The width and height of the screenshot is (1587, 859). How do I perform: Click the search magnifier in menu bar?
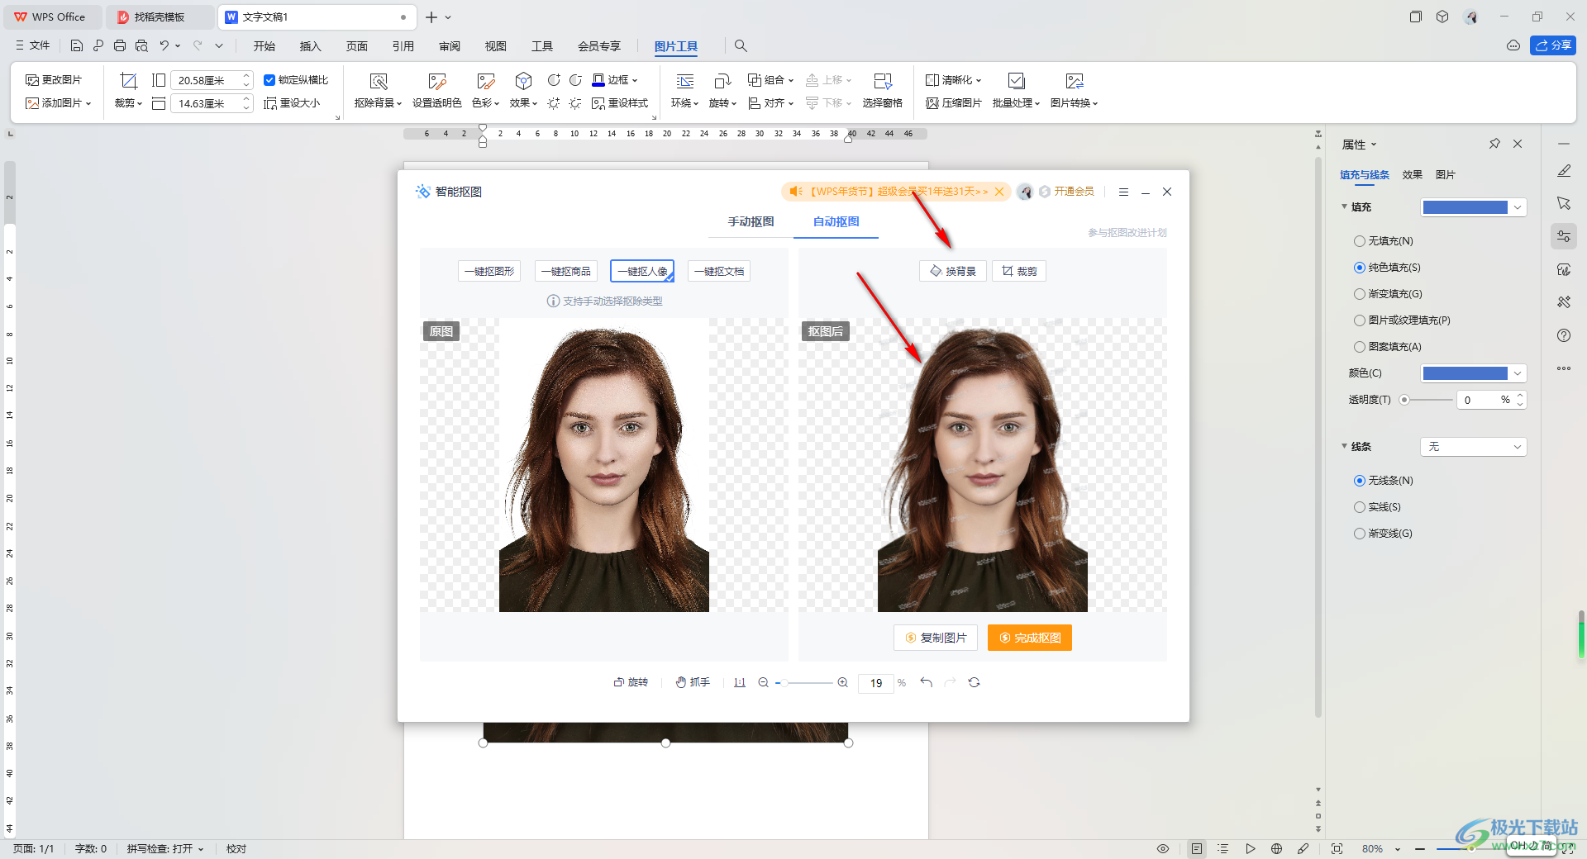click(x=741, y=46)
